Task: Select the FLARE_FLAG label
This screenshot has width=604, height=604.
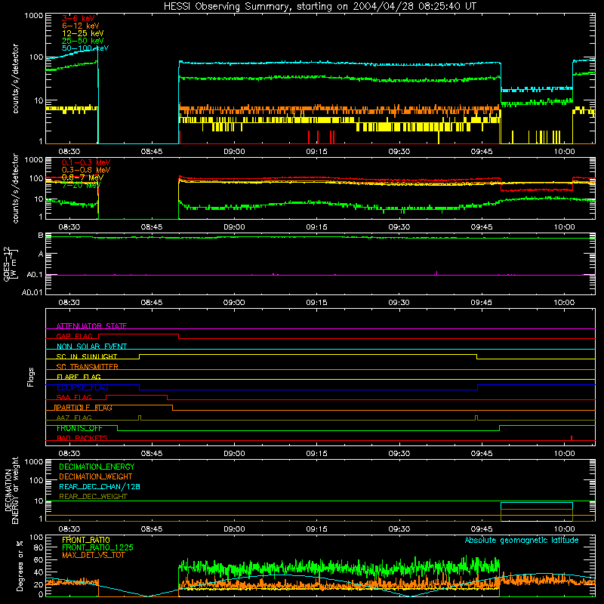Action: point(79,377)
